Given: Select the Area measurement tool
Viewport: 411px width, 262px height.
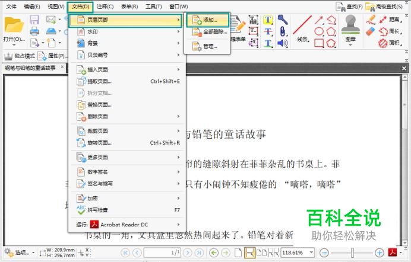Looking at the screenshot, I should pyautogui.click(x=391, y=43).
